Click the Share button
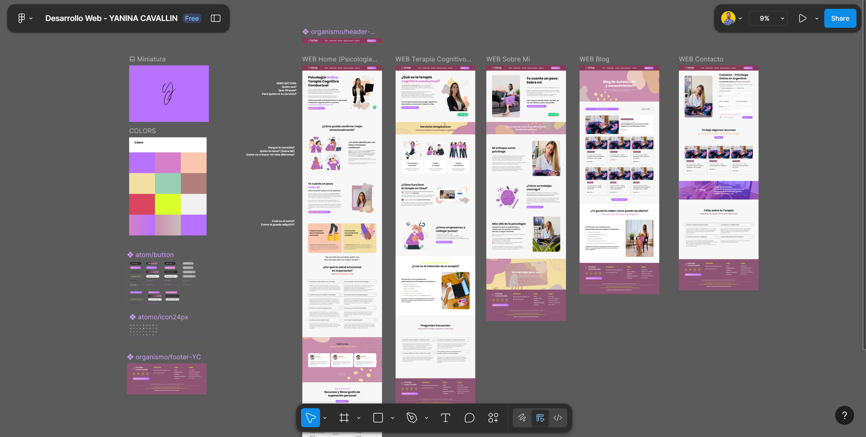This screenshot has height=437, width=866. point(840,18)
